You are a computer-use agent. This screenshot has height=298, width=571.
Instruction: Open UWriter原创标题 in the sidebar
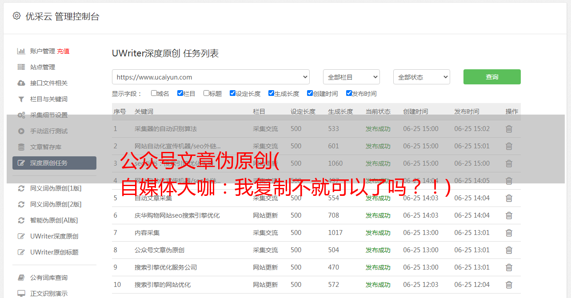(54, 252)
